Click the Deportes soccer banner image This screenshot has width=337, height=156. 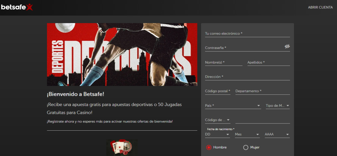[122, 54]
